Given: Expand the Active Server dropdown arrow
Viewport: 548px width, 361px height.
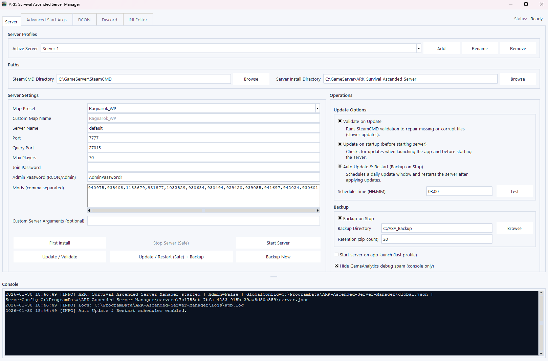Looking at the screenshot, I should [x=419, y=48].
